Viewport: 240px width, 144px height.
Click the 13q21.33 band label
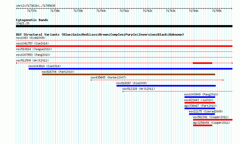pyautogui.click(x=23, y=23)
